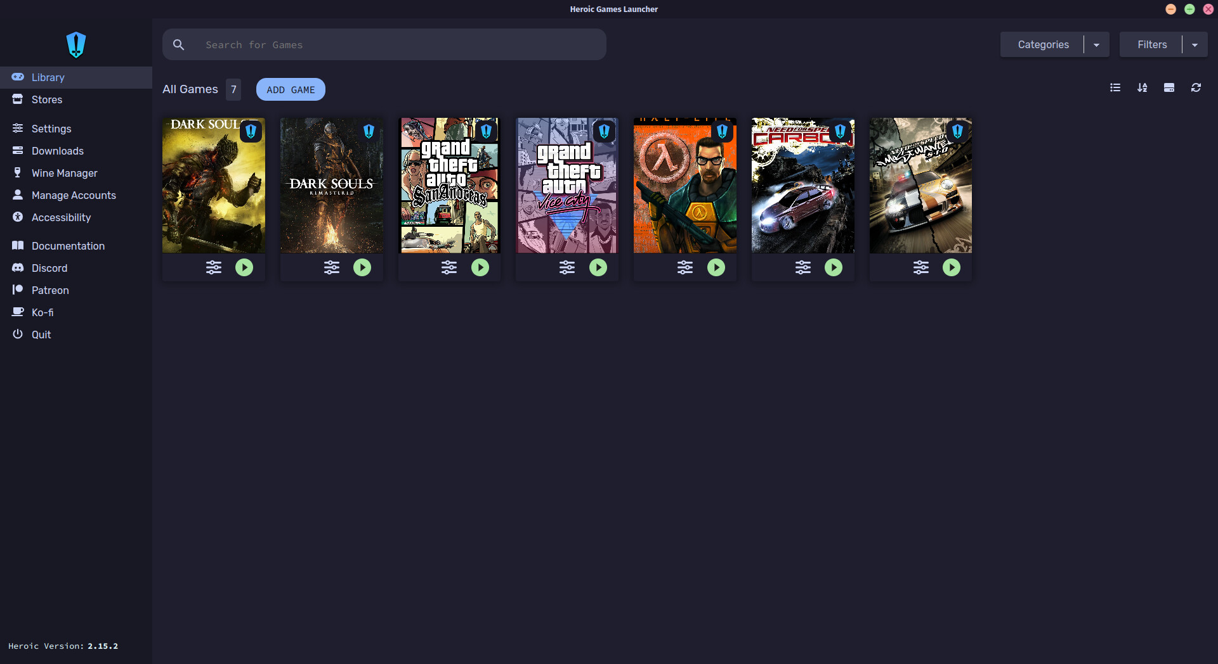Image resolution: width=1218 pixels, height=664 pixels.
Task: Launch Need for Speed Carbon
Action: pyautogui.click(x=834, y=267)
